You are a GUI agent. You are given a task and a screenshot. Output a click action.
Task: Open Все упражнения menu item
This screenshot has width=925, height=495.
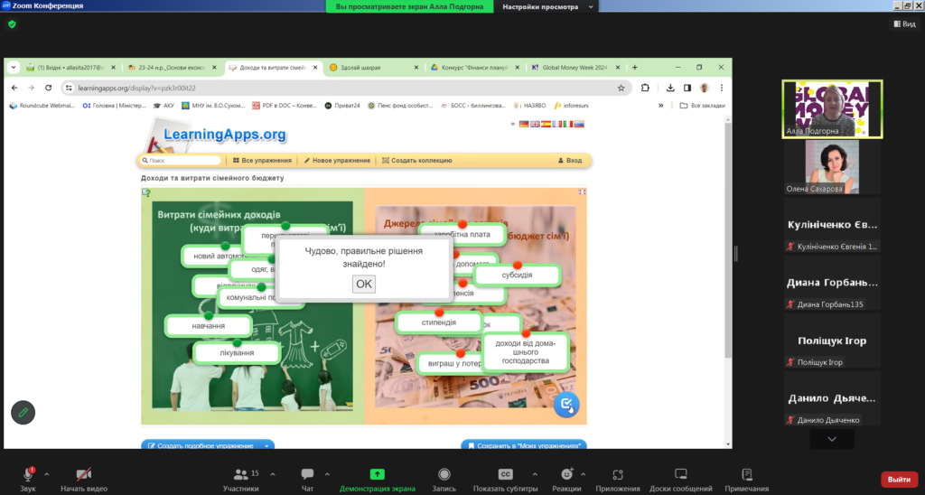[x=262, y=161]
